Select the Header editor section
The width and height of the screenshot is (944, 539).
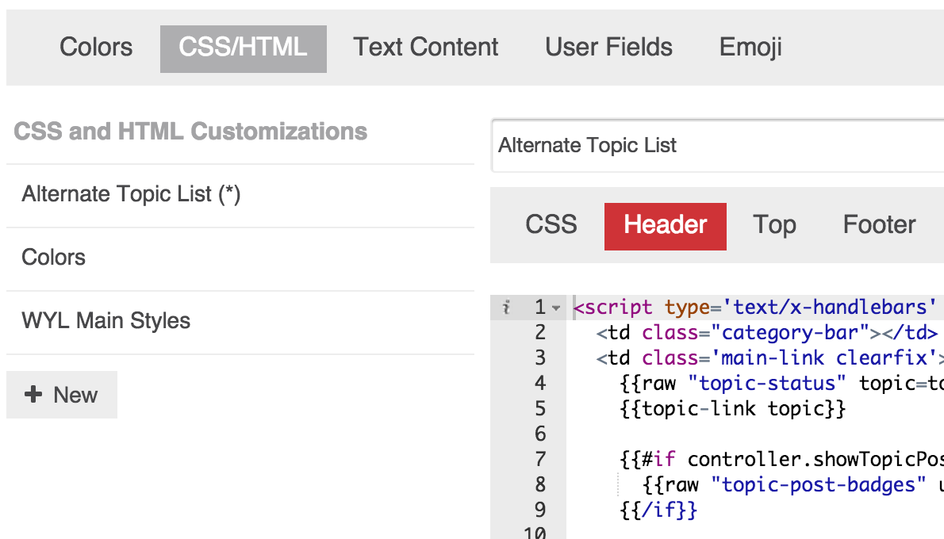(665, 225)
